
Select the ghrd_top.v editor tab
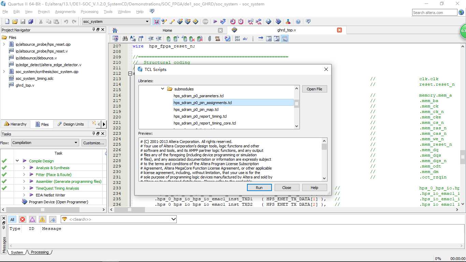[287, 30]
